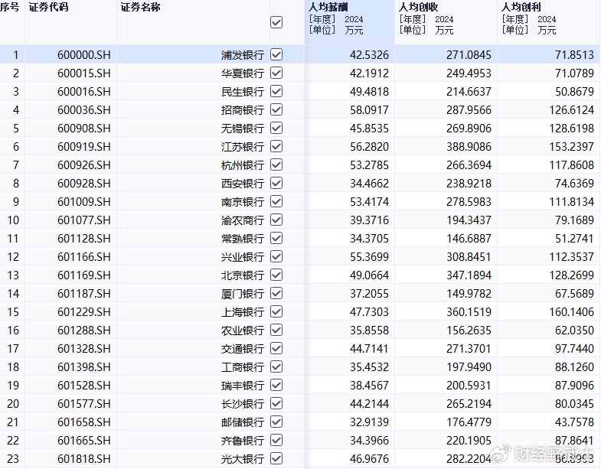Image resolution: width=601 pixels, height=469 pixels.
Task: Select the 人均创收 value 146.6887
Action: (469, 239)
